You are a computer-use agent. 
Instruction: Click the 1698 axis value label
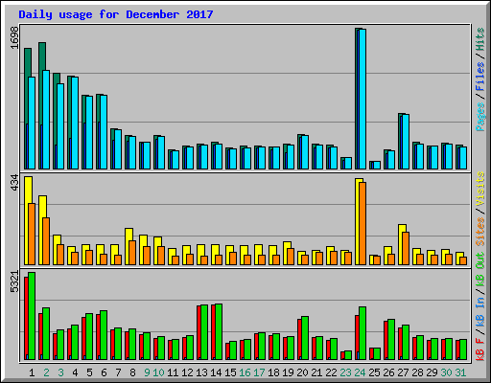[14, 37]
